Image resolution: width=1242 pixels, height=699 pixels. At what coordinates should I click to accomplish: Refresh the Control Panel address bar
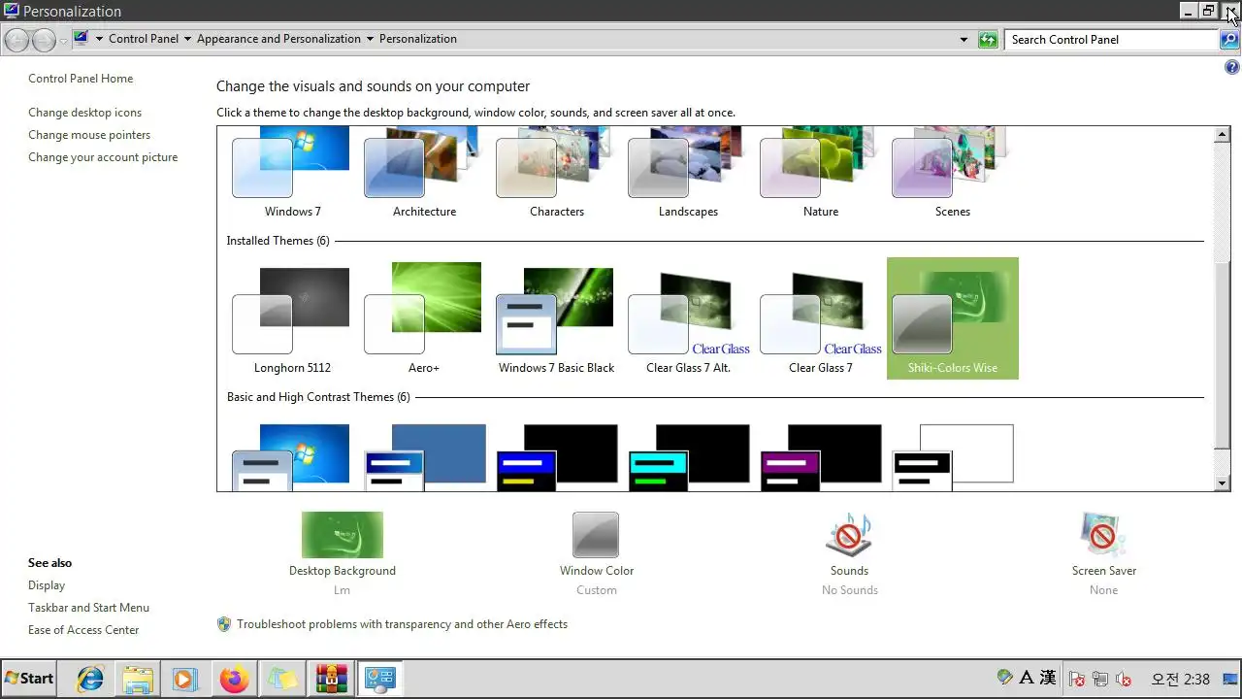[988, 40]
